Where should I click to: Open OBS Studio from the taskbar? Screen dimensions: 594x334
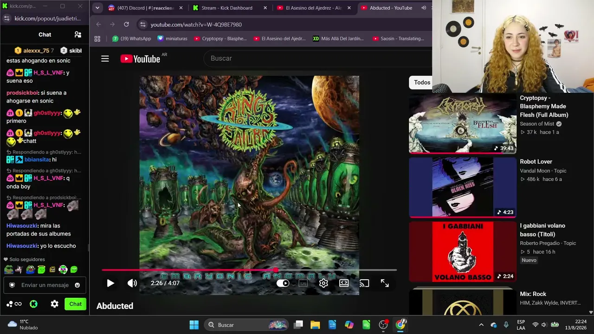tap(383, 325)
